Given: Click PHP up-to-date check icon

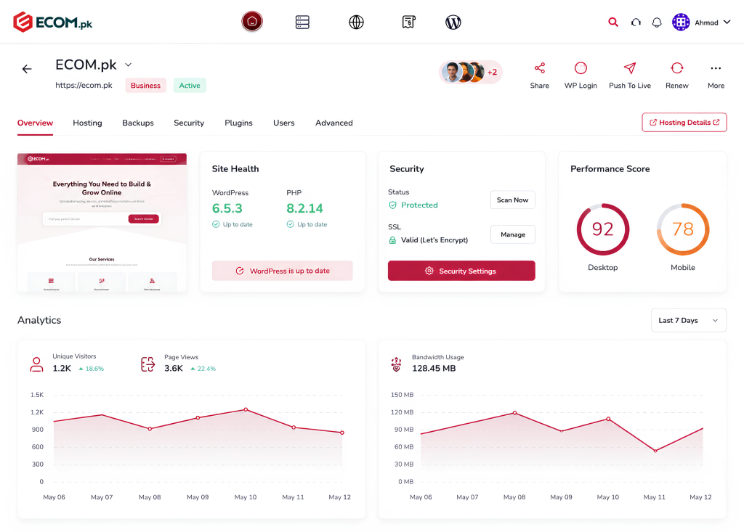Looking at the screenshot, I should pos(291,224).
